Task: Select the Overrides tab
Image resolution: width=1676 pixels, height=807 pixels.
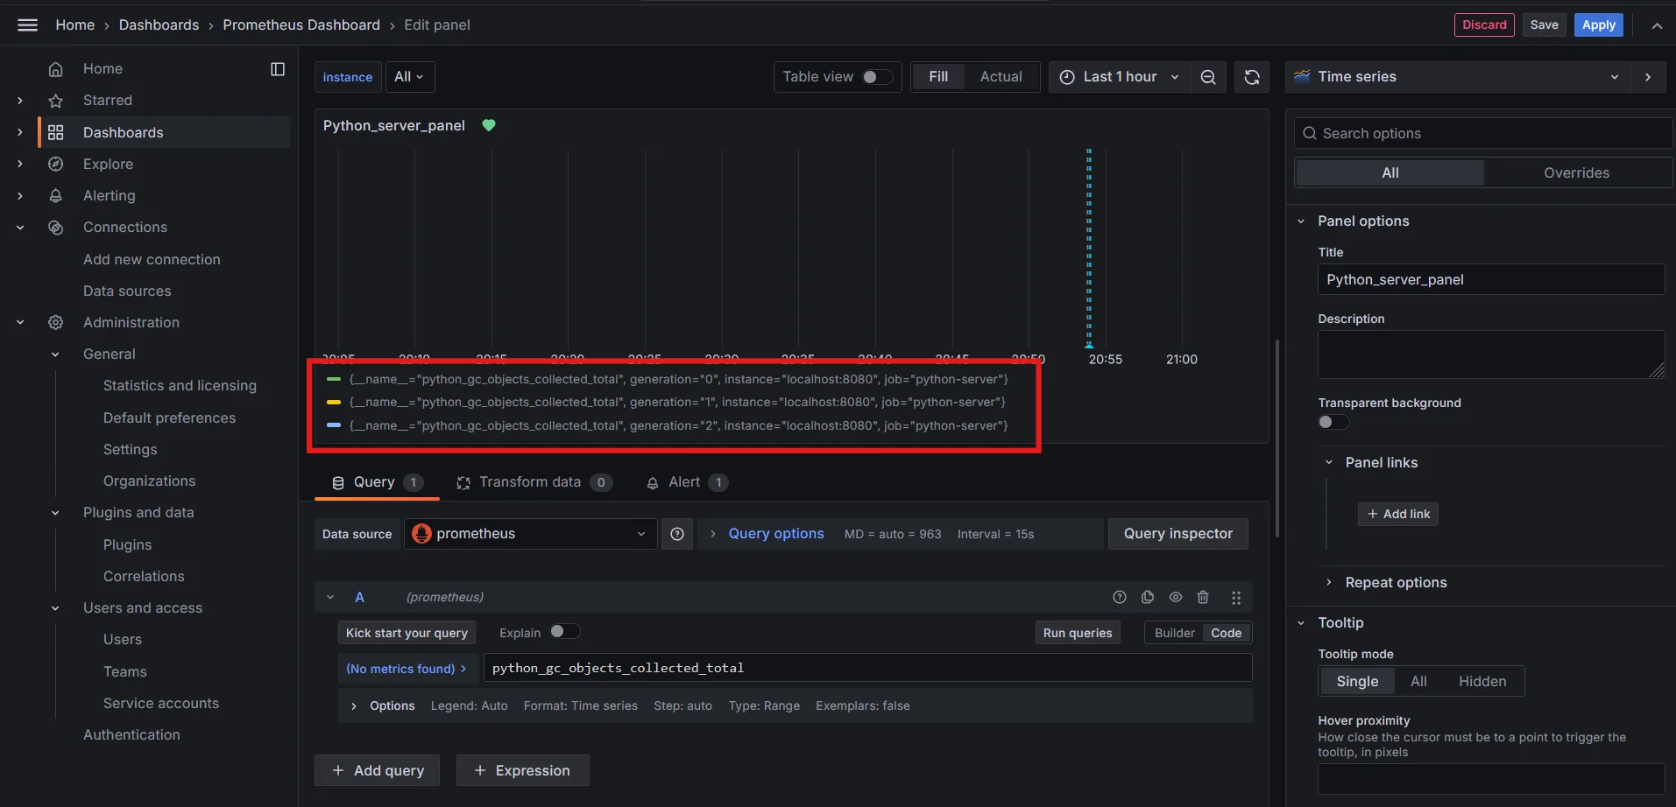Action: tap(1576, 173)
